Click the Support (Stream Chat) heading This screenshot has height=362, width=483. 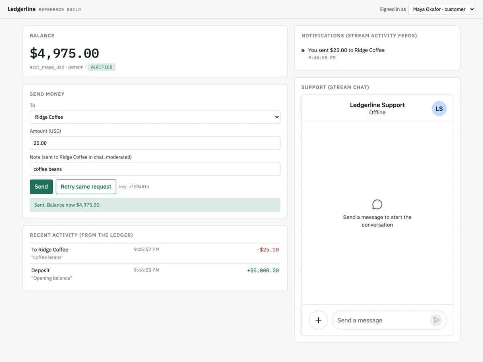click(335, 87)
